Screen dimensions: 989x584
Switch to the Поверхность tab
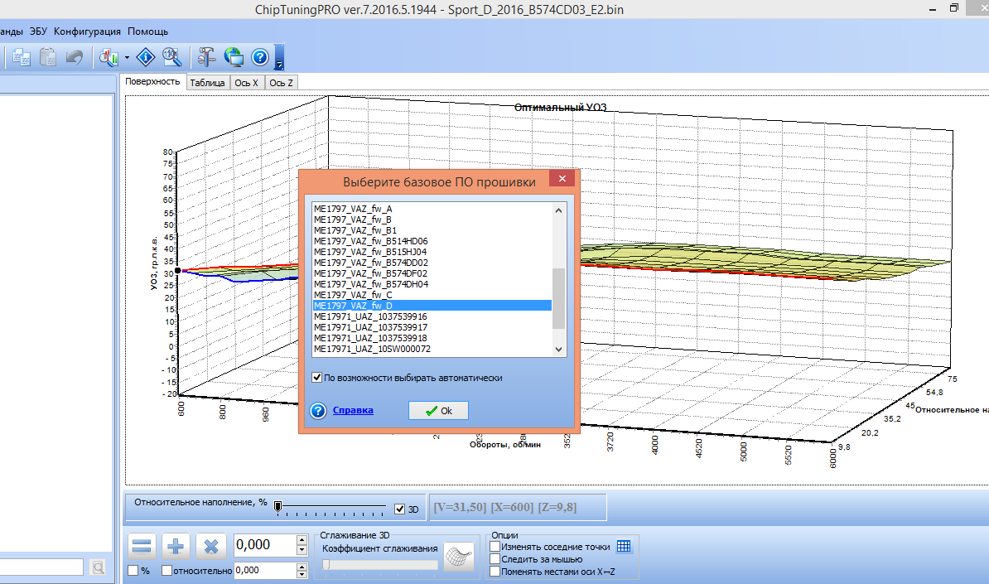(152, 81)
